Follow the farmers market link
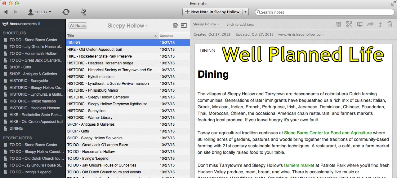Screen dimensions: 397x178 (299, 166)
